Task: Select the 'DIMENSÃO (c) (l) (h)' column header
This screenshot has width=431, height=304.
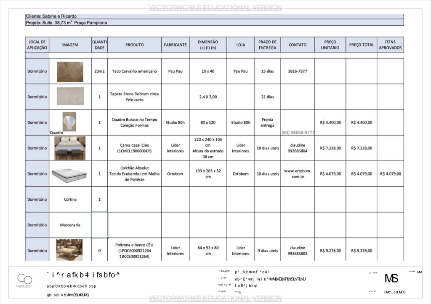Action: [x=208, y=45]
